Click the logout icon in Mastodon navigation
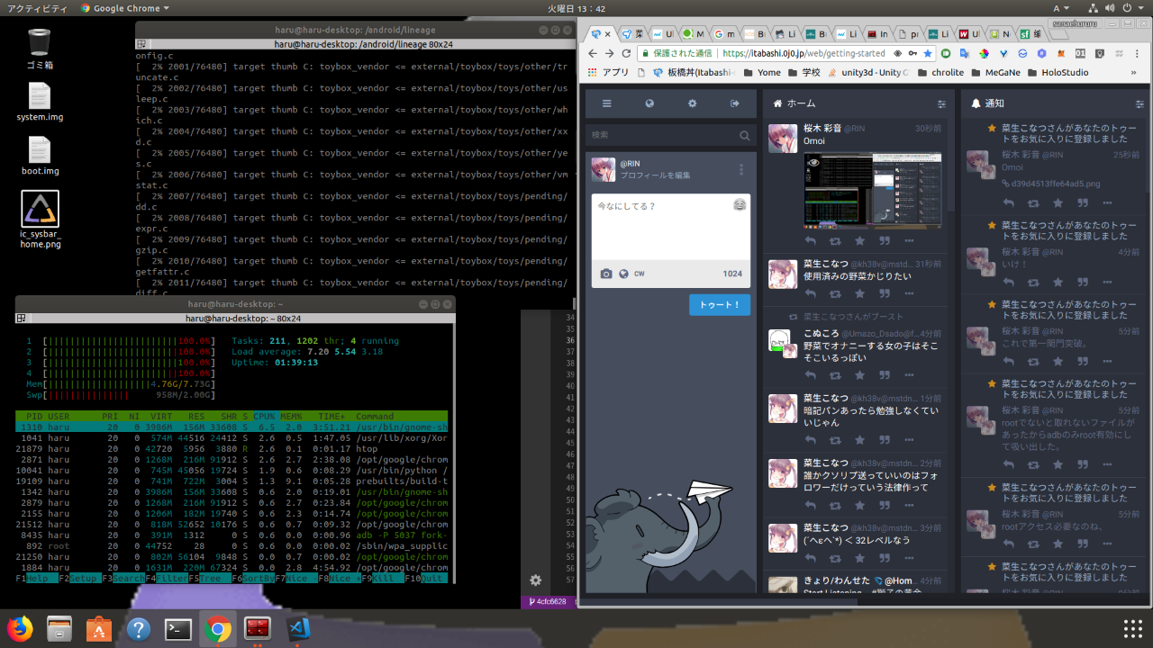The image size is (1153, 648). [x=734, y=103]
